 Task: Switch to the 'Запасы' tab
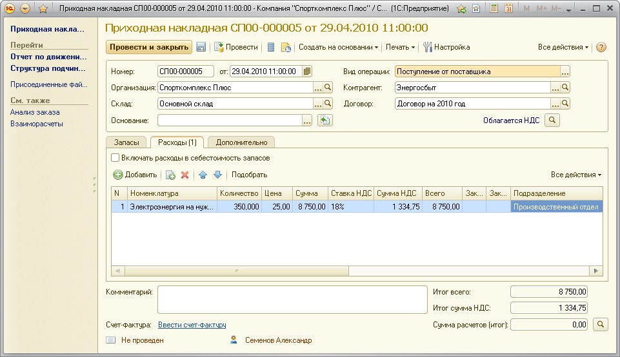126,142
